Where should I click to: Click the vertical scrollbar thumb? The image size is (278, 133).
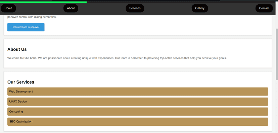coord(277,54)
